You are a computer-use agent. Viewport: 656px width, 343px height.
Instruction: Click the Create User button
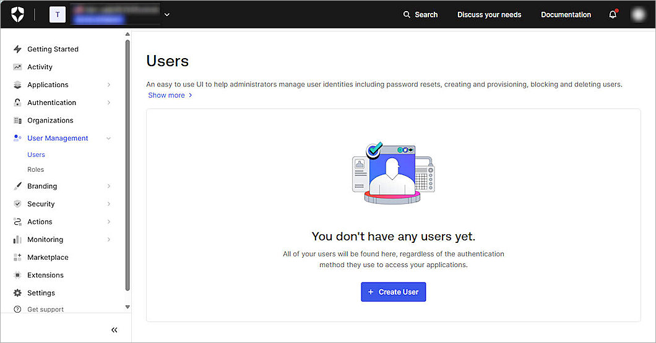click(393, 292)
